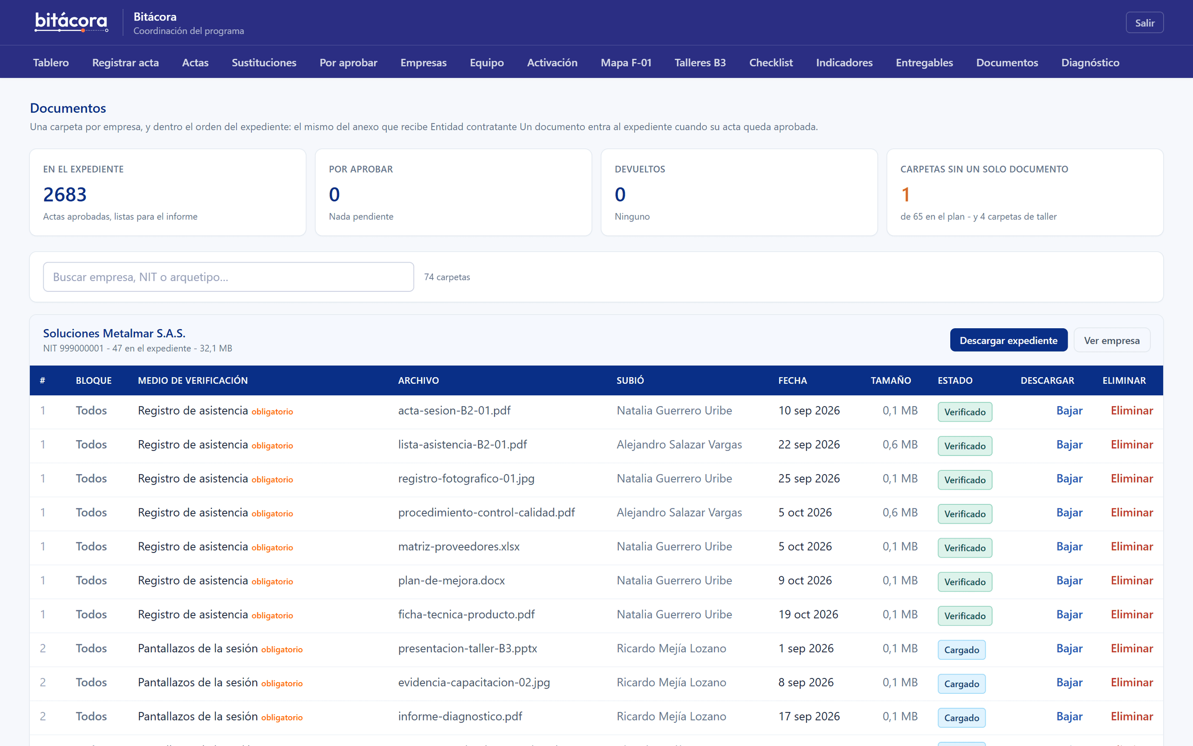1193x746 pixels.
Task: Focus the Buscar empresa search field
Action: [x=228, y=277]
